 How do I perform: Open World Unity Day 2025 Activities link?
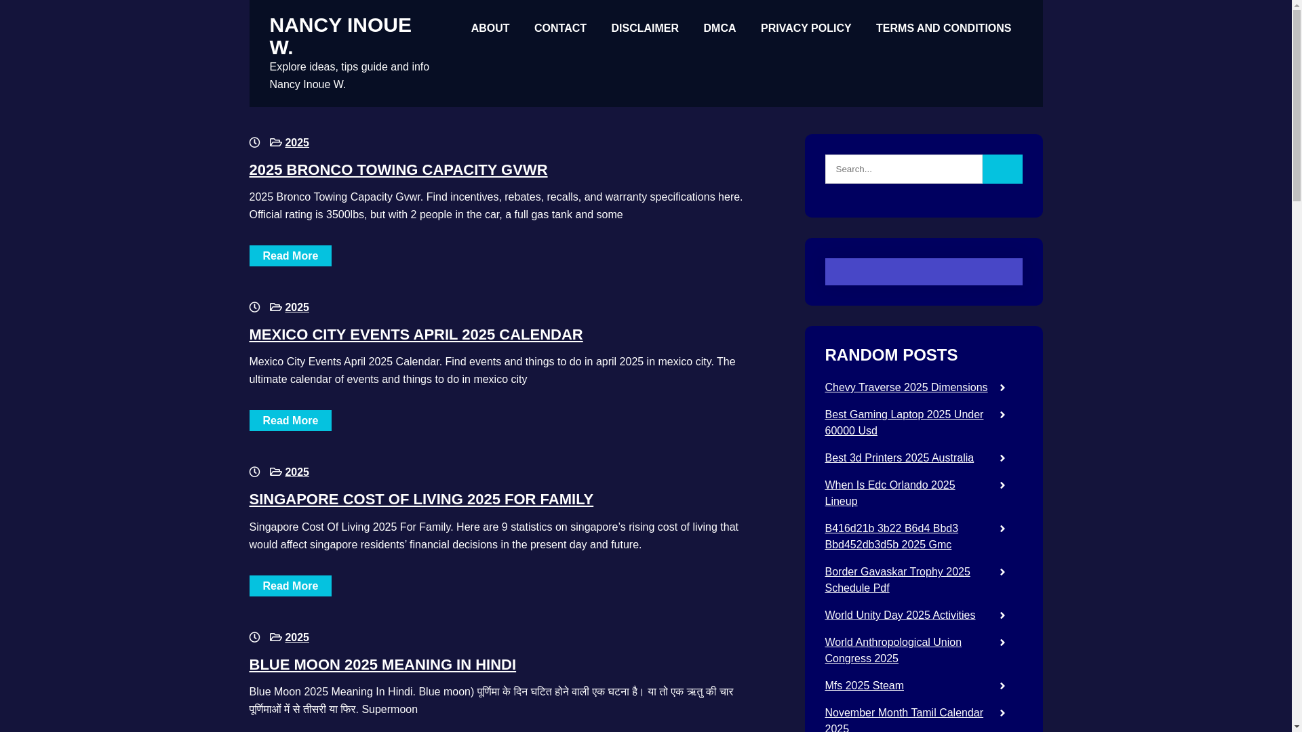[899, 615]
